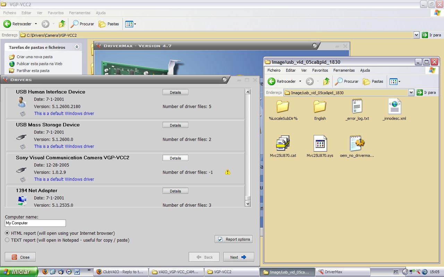Open Ver menu in VGP-VCC2 window
Image resolution: width=444 pixels, height=277 pixels.
pos(40,13)
